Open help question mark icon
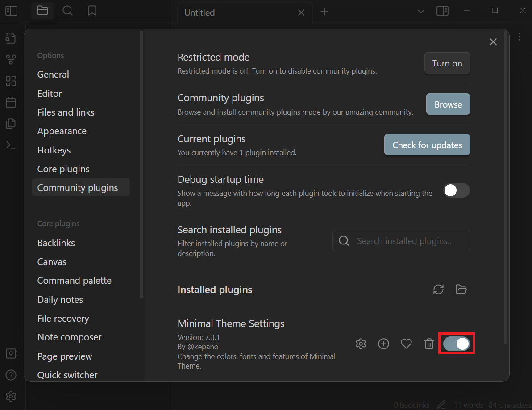 point(11,375)
